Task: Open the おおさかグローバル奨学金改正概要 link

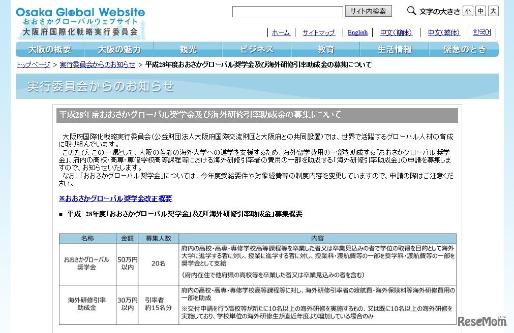Action: point(115,198)
